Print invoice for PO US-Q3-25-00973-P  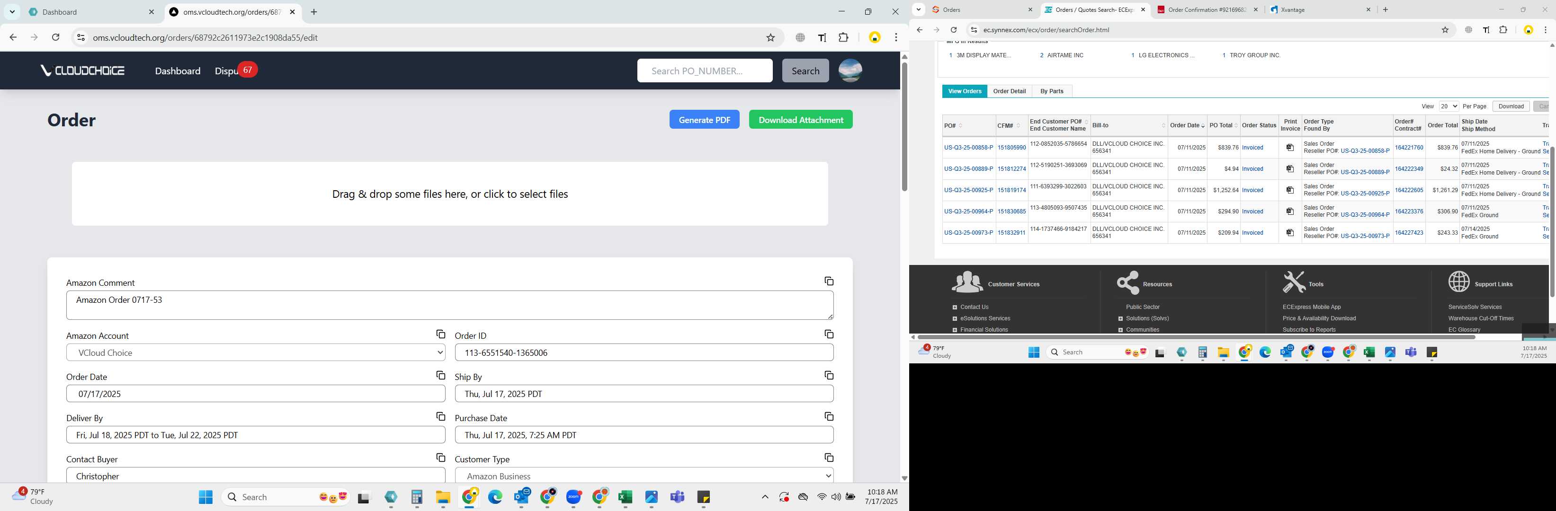(x=1289, y=232)
